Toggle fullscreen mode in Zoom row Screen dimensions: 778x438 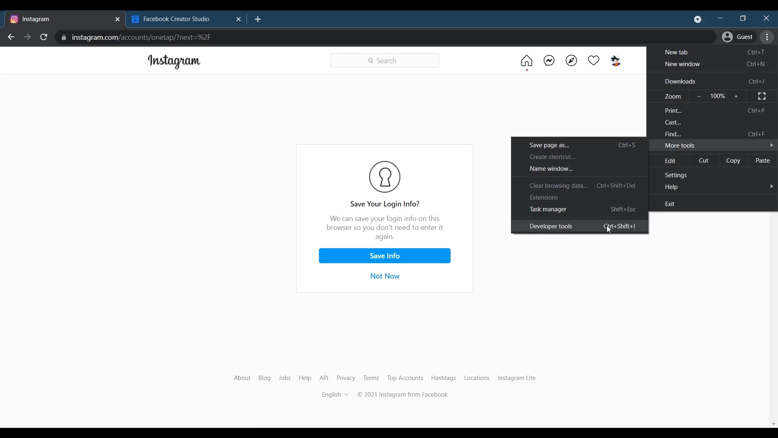[x=762, y=97]
